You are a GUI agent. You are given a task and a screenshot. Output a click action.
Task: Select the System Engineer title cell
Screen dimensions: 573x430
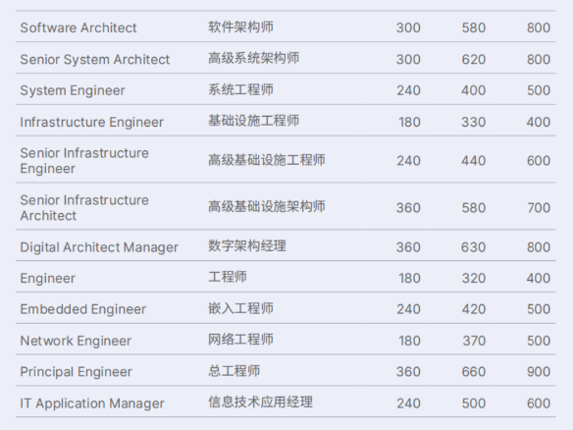(73, 90)
